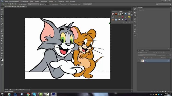Switch to the Стили tab in floating panel
Screen dimensions: 172x96
[x=120, y=11]
